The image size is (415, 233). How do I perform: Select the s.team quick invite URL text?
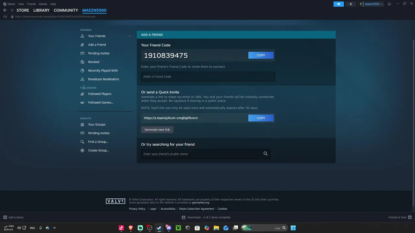tap(171, 118)
